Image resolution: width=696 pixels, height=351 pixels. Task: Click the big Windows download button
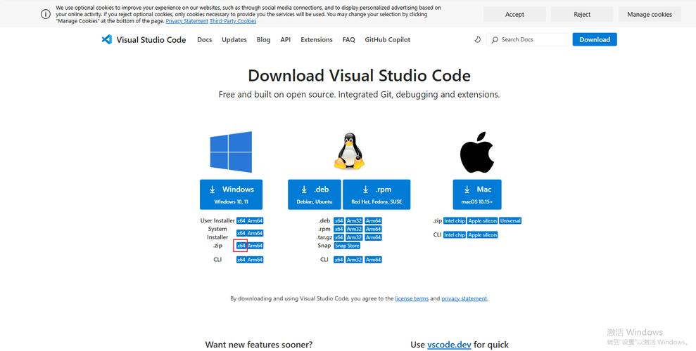[231, 194]
